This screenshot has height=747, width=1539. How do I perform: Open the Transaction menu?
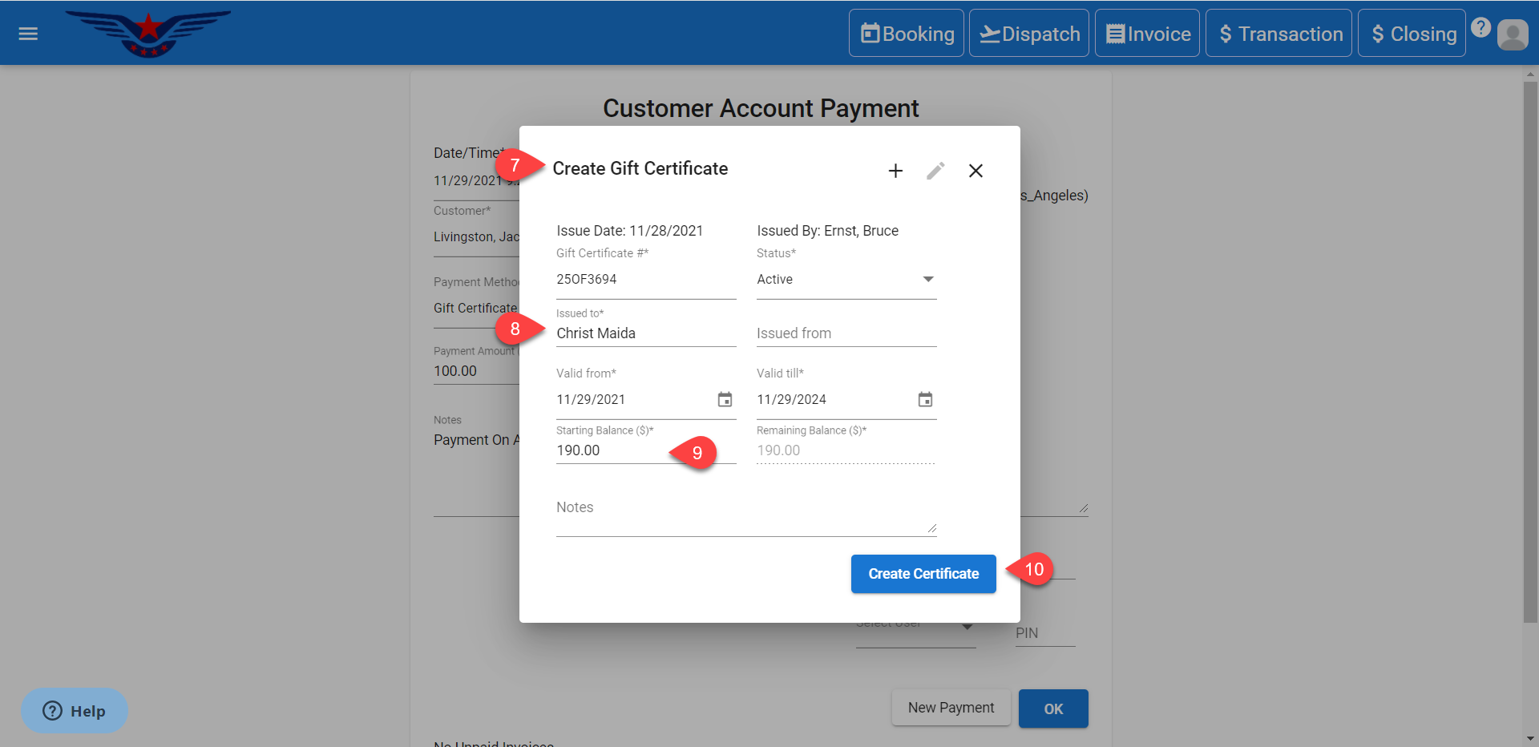pyautogui.click(x=1278, y=34)
